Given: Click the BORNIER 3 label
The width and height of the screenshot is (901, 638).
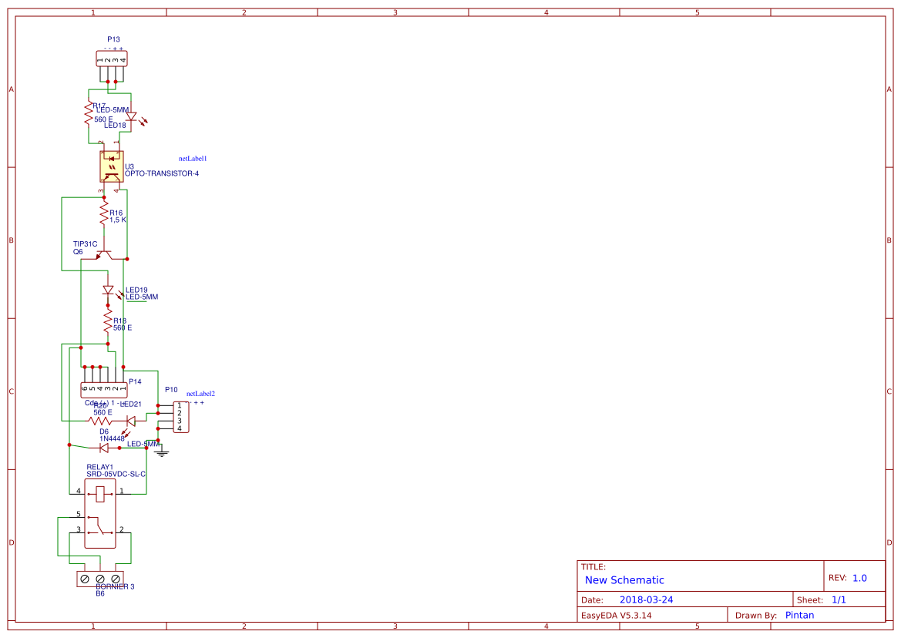Looking at the screenshot, I should coord(115,587).
